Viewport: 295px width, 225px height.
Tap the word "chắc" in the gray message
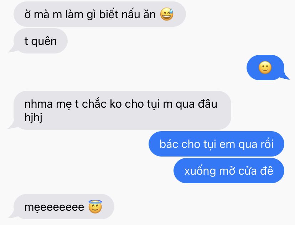click(94, 103)
